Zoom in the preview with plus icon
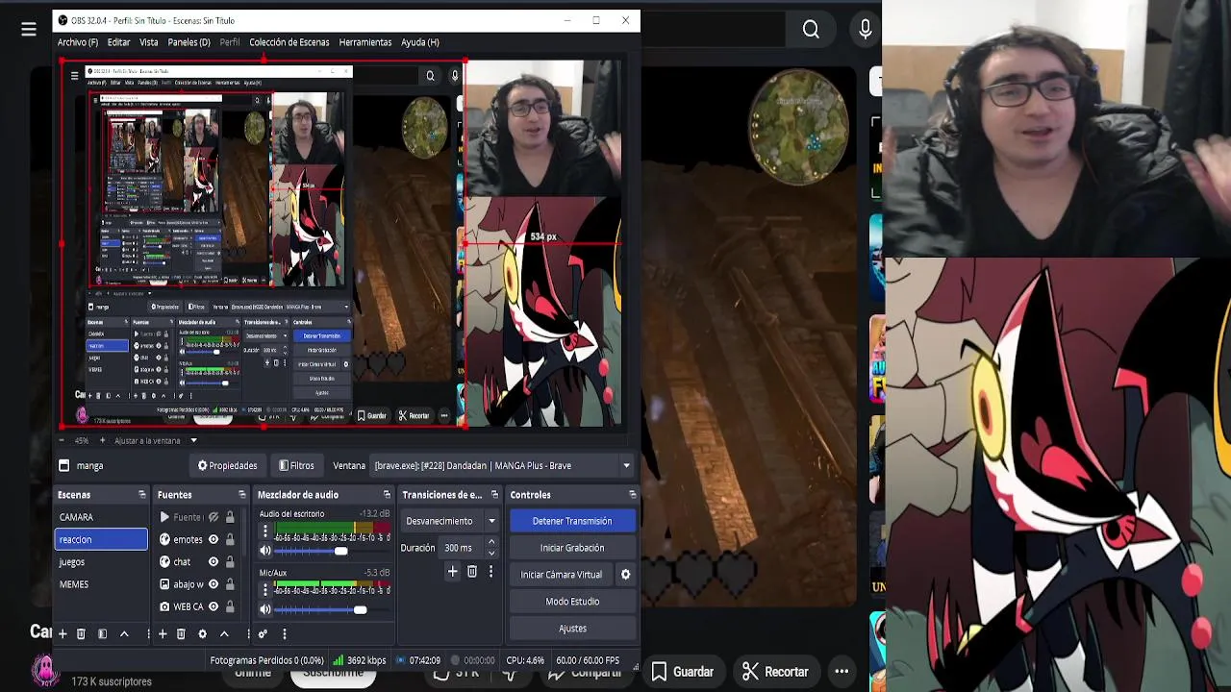This screenshot has height=692, width=1231. pos(102,440)
